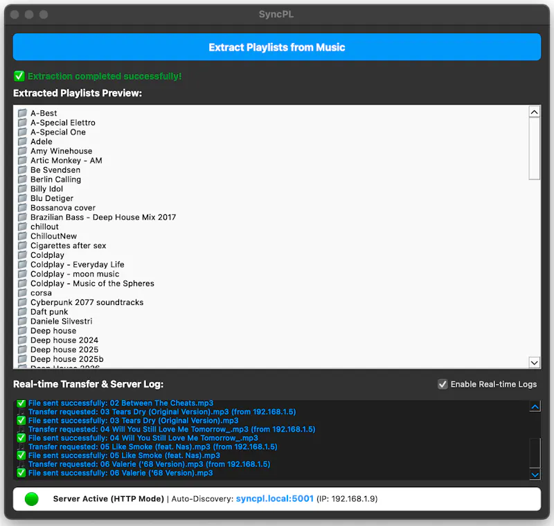
Task: Click the playlist list scrollbar thumb
Action: (534, 148)
